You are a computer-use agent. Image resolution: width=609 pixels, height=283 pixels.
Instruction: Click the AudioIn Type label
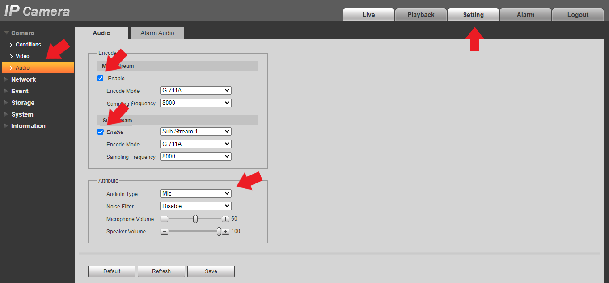(122, 194)
